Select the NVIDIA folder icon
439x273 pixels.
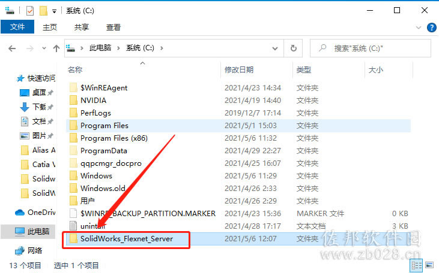pos(73,100)
